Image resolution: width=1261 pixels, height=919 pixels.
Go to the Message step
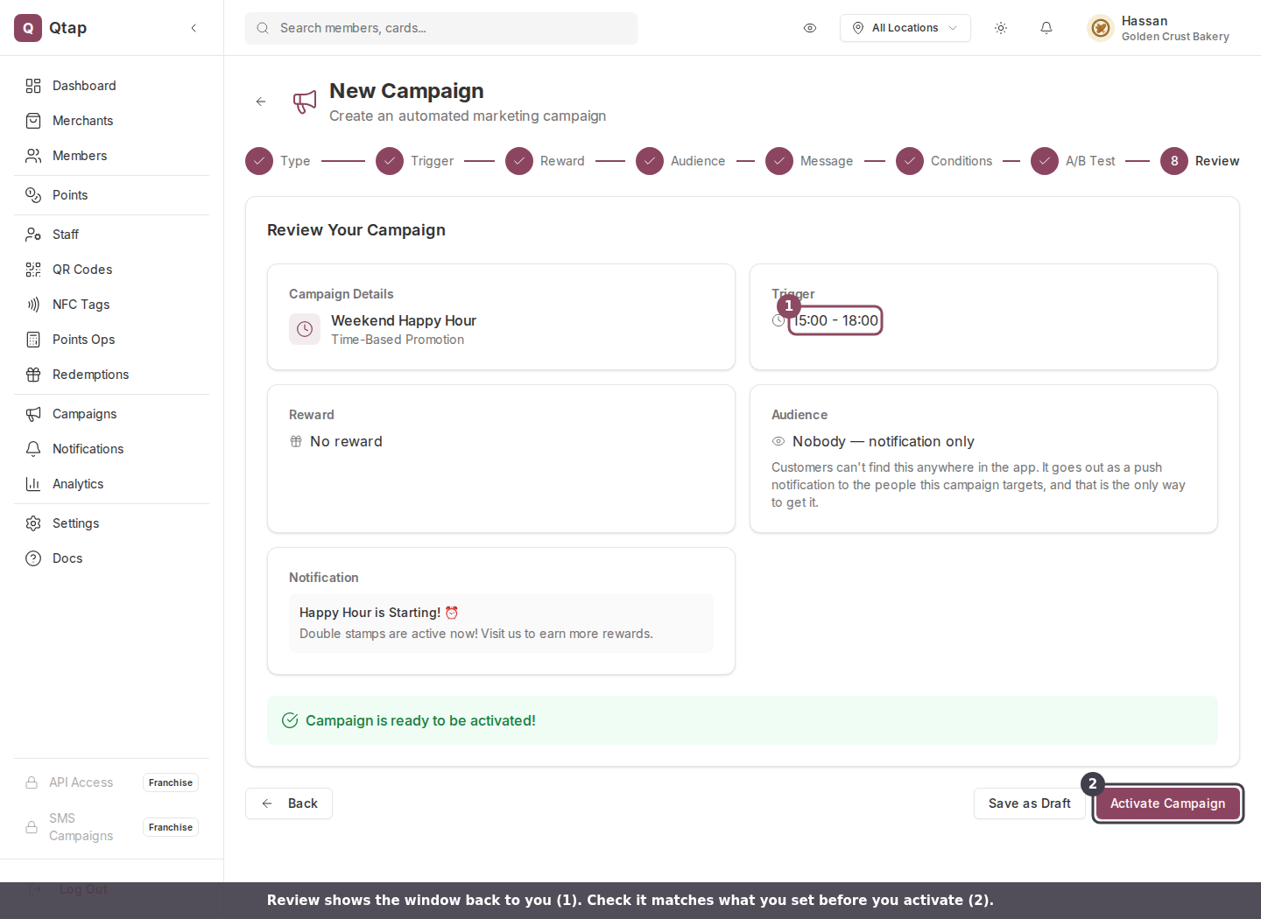[809, 161]
